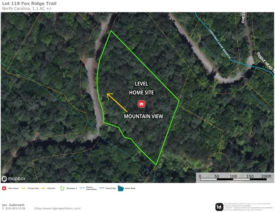The image size is (275, 212).
Task: Click the LEVEL HOME SITE map label
Action: click(141, 88)
